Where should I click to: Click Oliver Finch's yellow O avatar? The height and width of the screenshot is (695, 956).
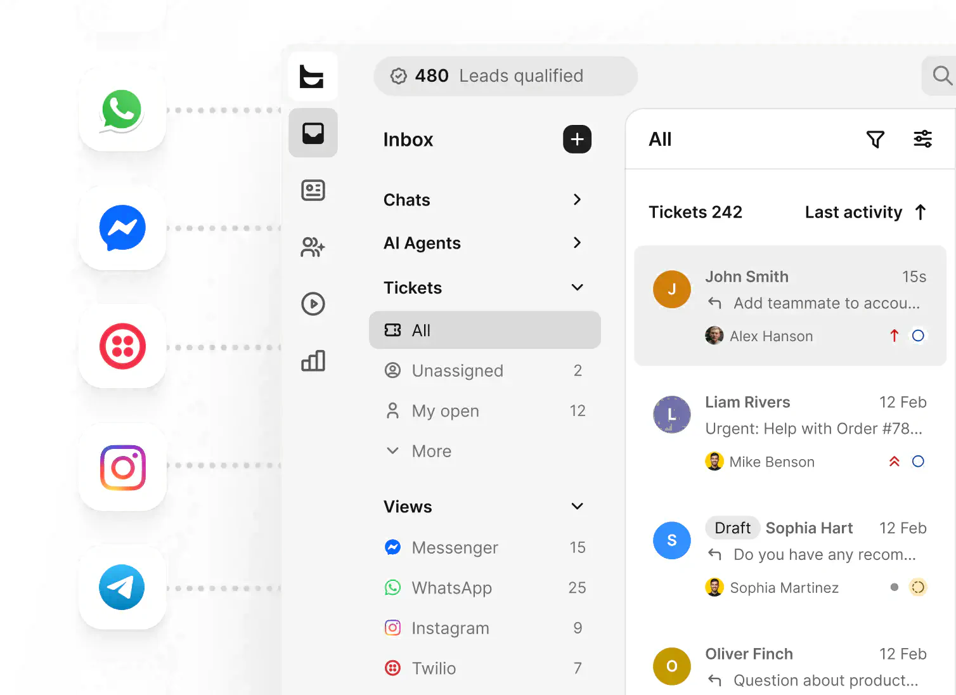pyautogui.click(x=672, y=666)
